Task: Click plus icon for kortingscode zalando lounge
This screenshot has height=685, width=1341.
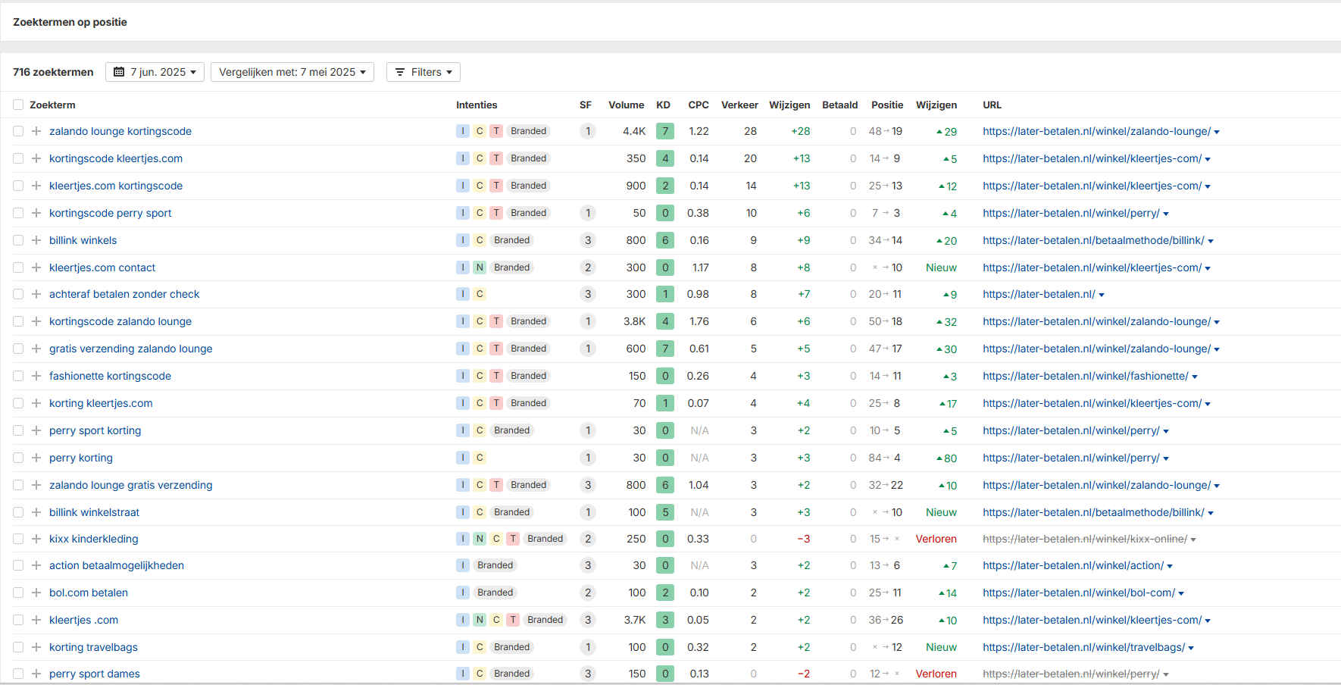Action: pos(36,321)
